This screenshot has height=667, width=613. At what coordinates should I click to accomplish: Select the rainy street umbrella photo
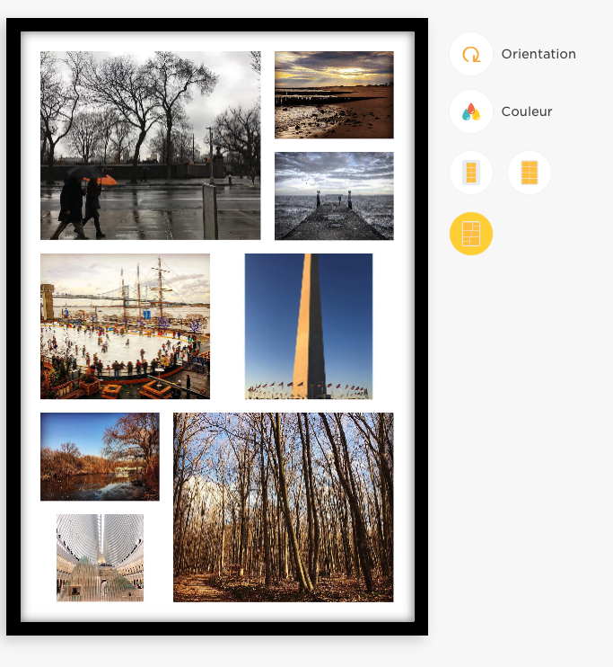pyautogui.click(x=151, y=146)
